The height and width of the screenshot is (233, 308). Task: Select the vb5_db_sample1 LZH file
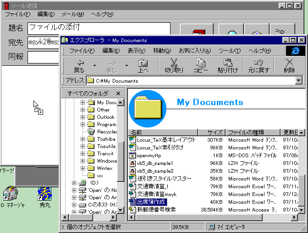point(154,163)
